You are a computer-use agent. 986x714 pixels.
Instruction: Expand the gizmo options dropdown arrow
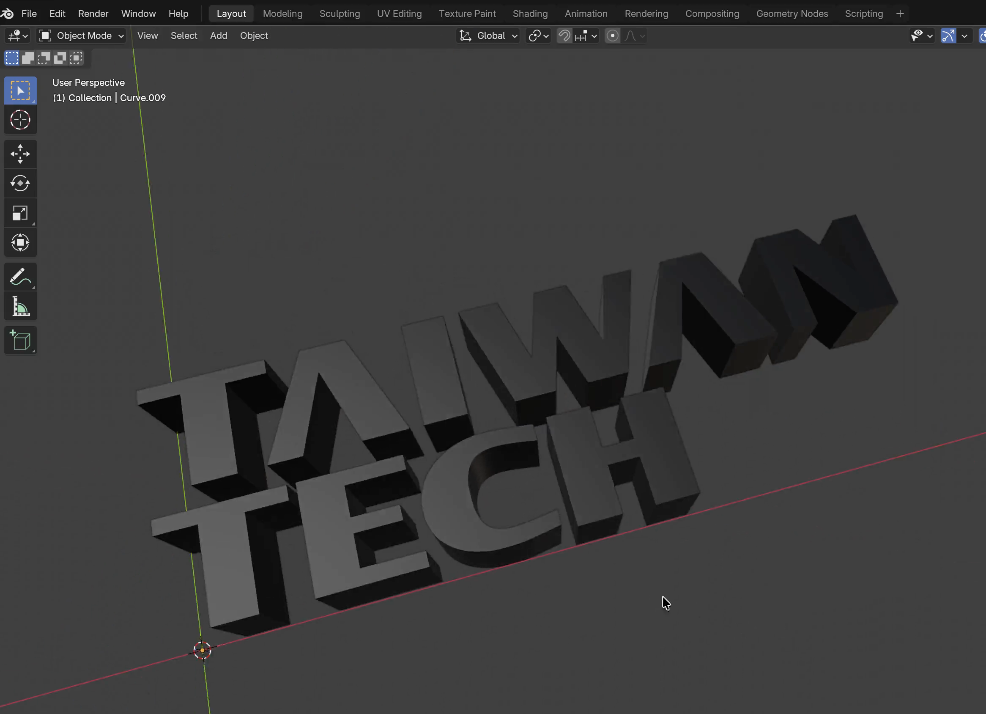(964, 36)
